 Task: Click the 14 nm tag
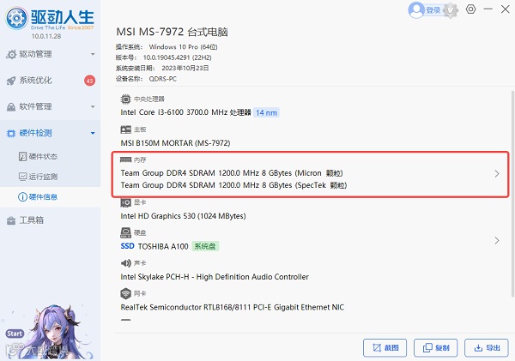click(x=266, y=112)
